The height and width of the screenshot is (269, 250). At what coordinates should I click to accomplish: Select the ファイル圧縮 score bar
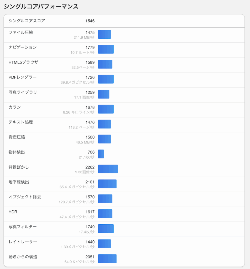[104, 34]
